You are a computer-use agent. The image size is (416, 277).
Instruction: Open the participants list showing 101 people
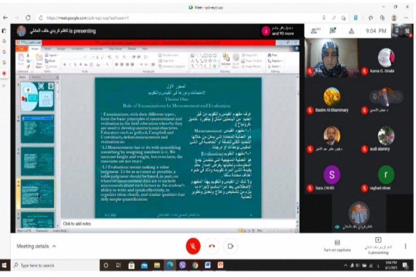coord(314,31)
